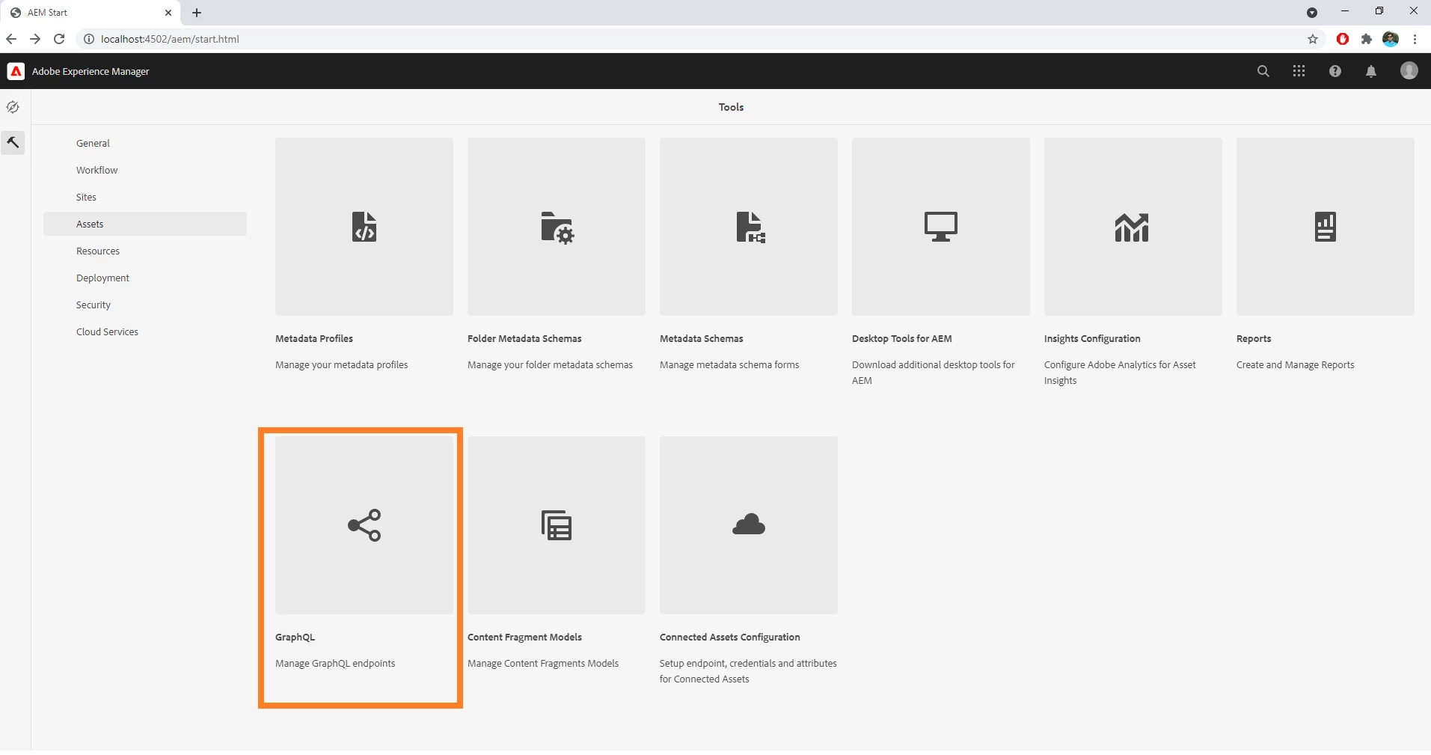Open the browser extensions puzzle icon

coord(1367,39)
